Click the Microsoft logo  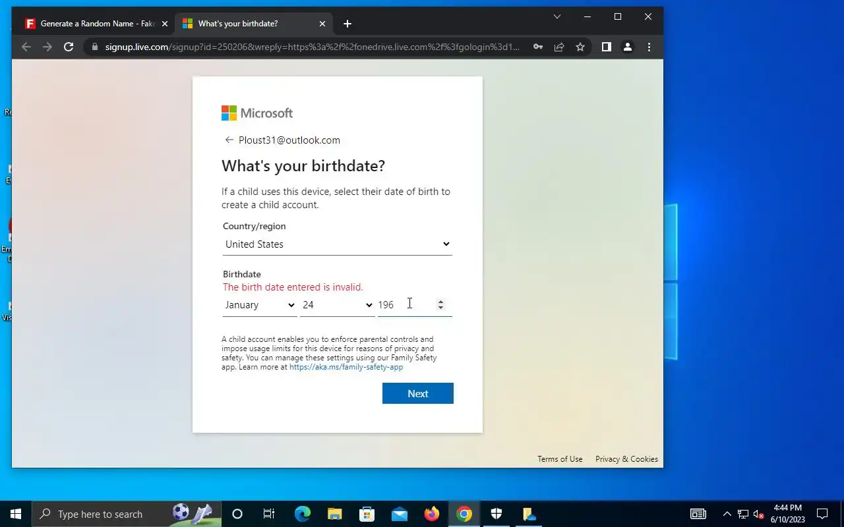coord(257,113)
